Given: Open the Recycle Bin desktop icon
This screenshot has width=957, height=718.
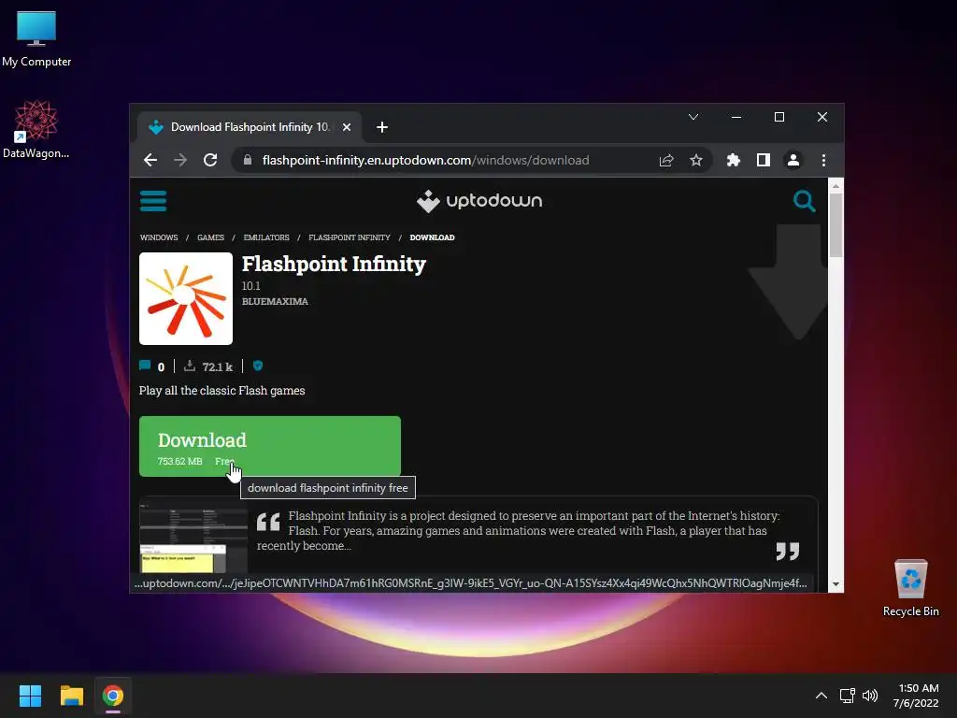Looking at the screenshot, I should (910, 588).
